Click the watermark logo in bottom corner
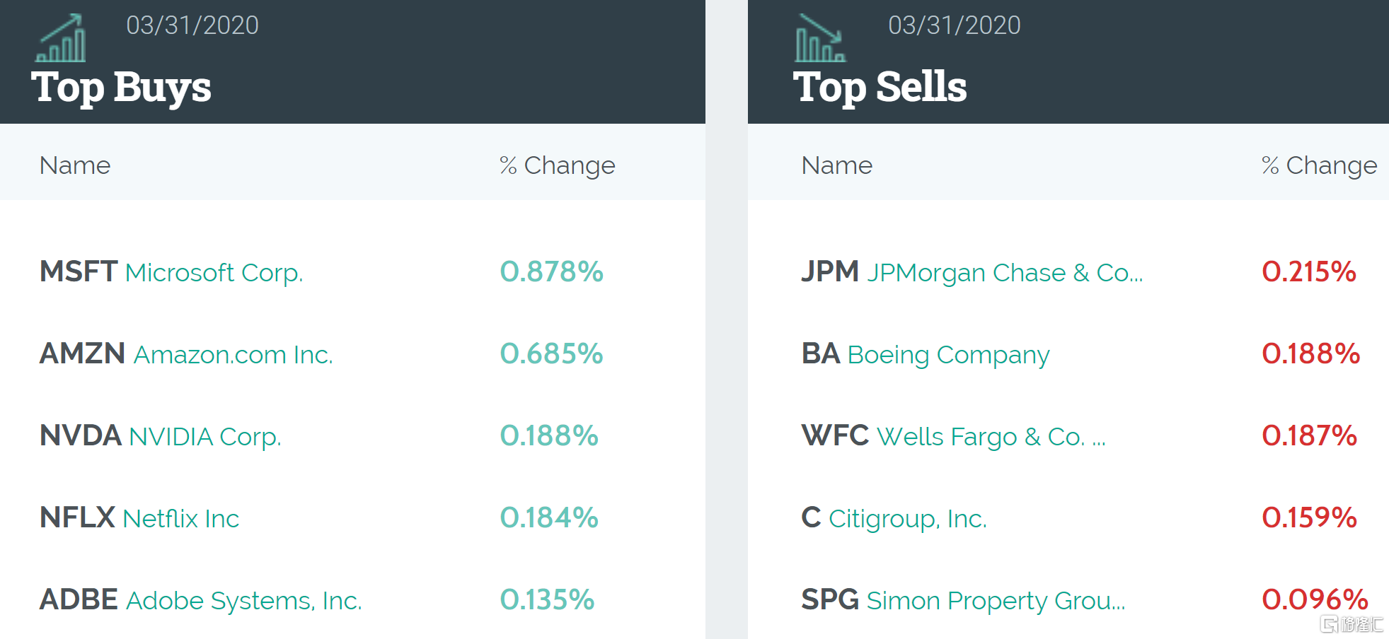The image size is (1389, 639). tap(1351, 623)
